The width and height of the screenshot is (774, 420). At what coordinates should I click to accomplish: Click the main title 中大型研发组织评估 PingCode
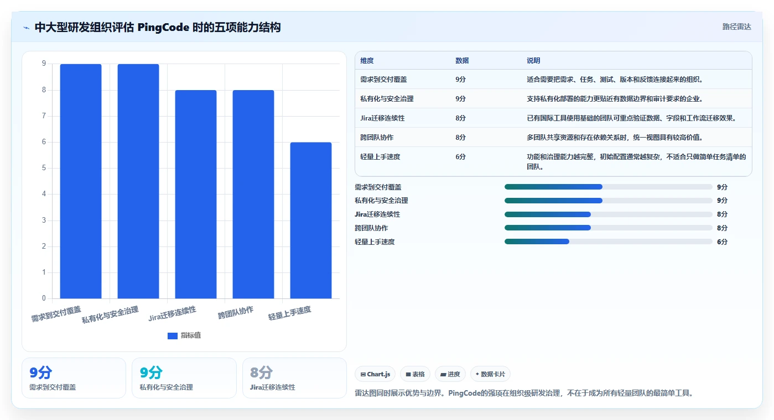(x=158, y=27)
